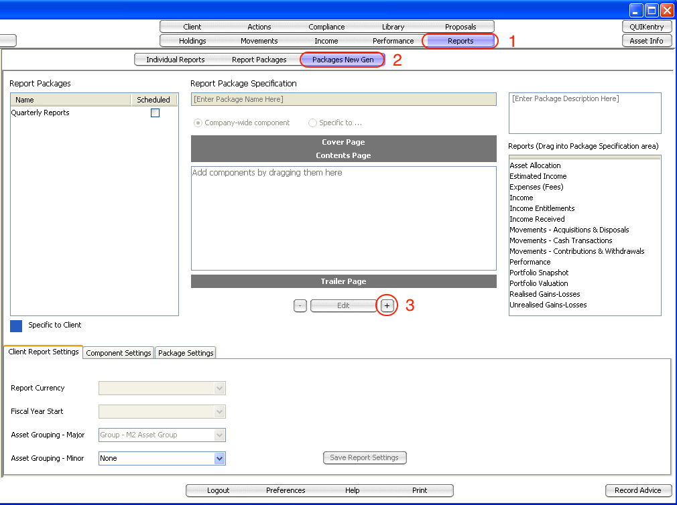The image size is (677, 505).
Task: Click the Record Advice button
Action: [638, 490]
